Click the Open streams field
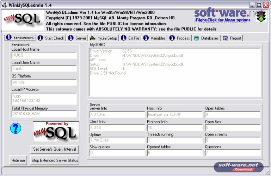271x176 pixels. coord(233,140)
